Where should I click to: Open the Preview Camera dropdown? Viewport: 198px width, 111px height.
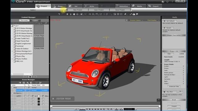[x=136, y=20]
